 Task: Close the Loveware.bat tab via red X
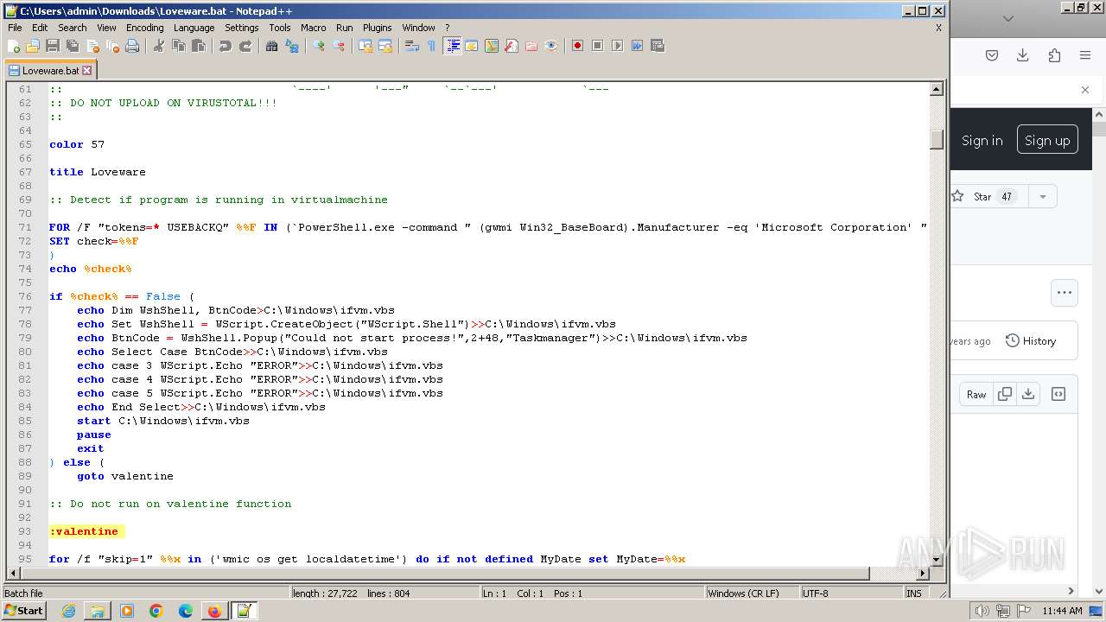point(86,71)
